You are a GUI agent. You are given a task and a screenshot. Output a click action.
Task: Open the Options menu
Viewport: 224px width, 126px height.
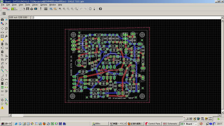pos(44,5)
